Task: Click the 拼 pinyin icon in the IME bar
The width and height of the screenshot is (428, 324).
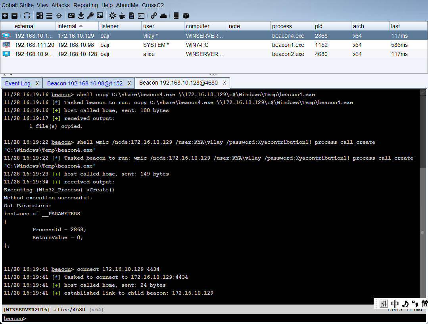Action: pos(384,303)
